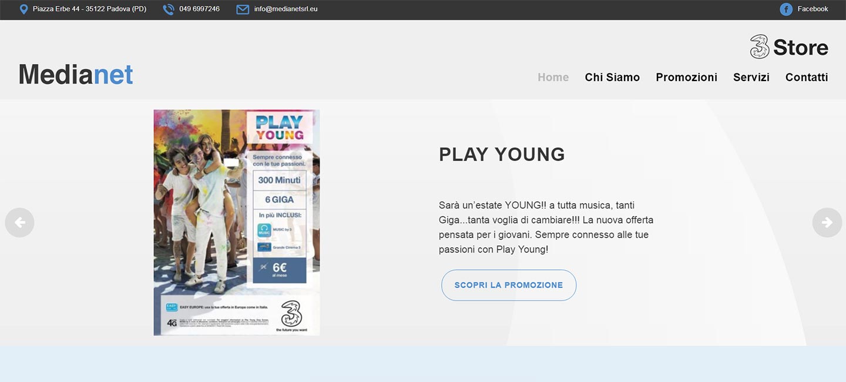The image size is (846, 382).
Task: Click the PLAY YOUNG slide heading
Action: click(x=502, y=154)
